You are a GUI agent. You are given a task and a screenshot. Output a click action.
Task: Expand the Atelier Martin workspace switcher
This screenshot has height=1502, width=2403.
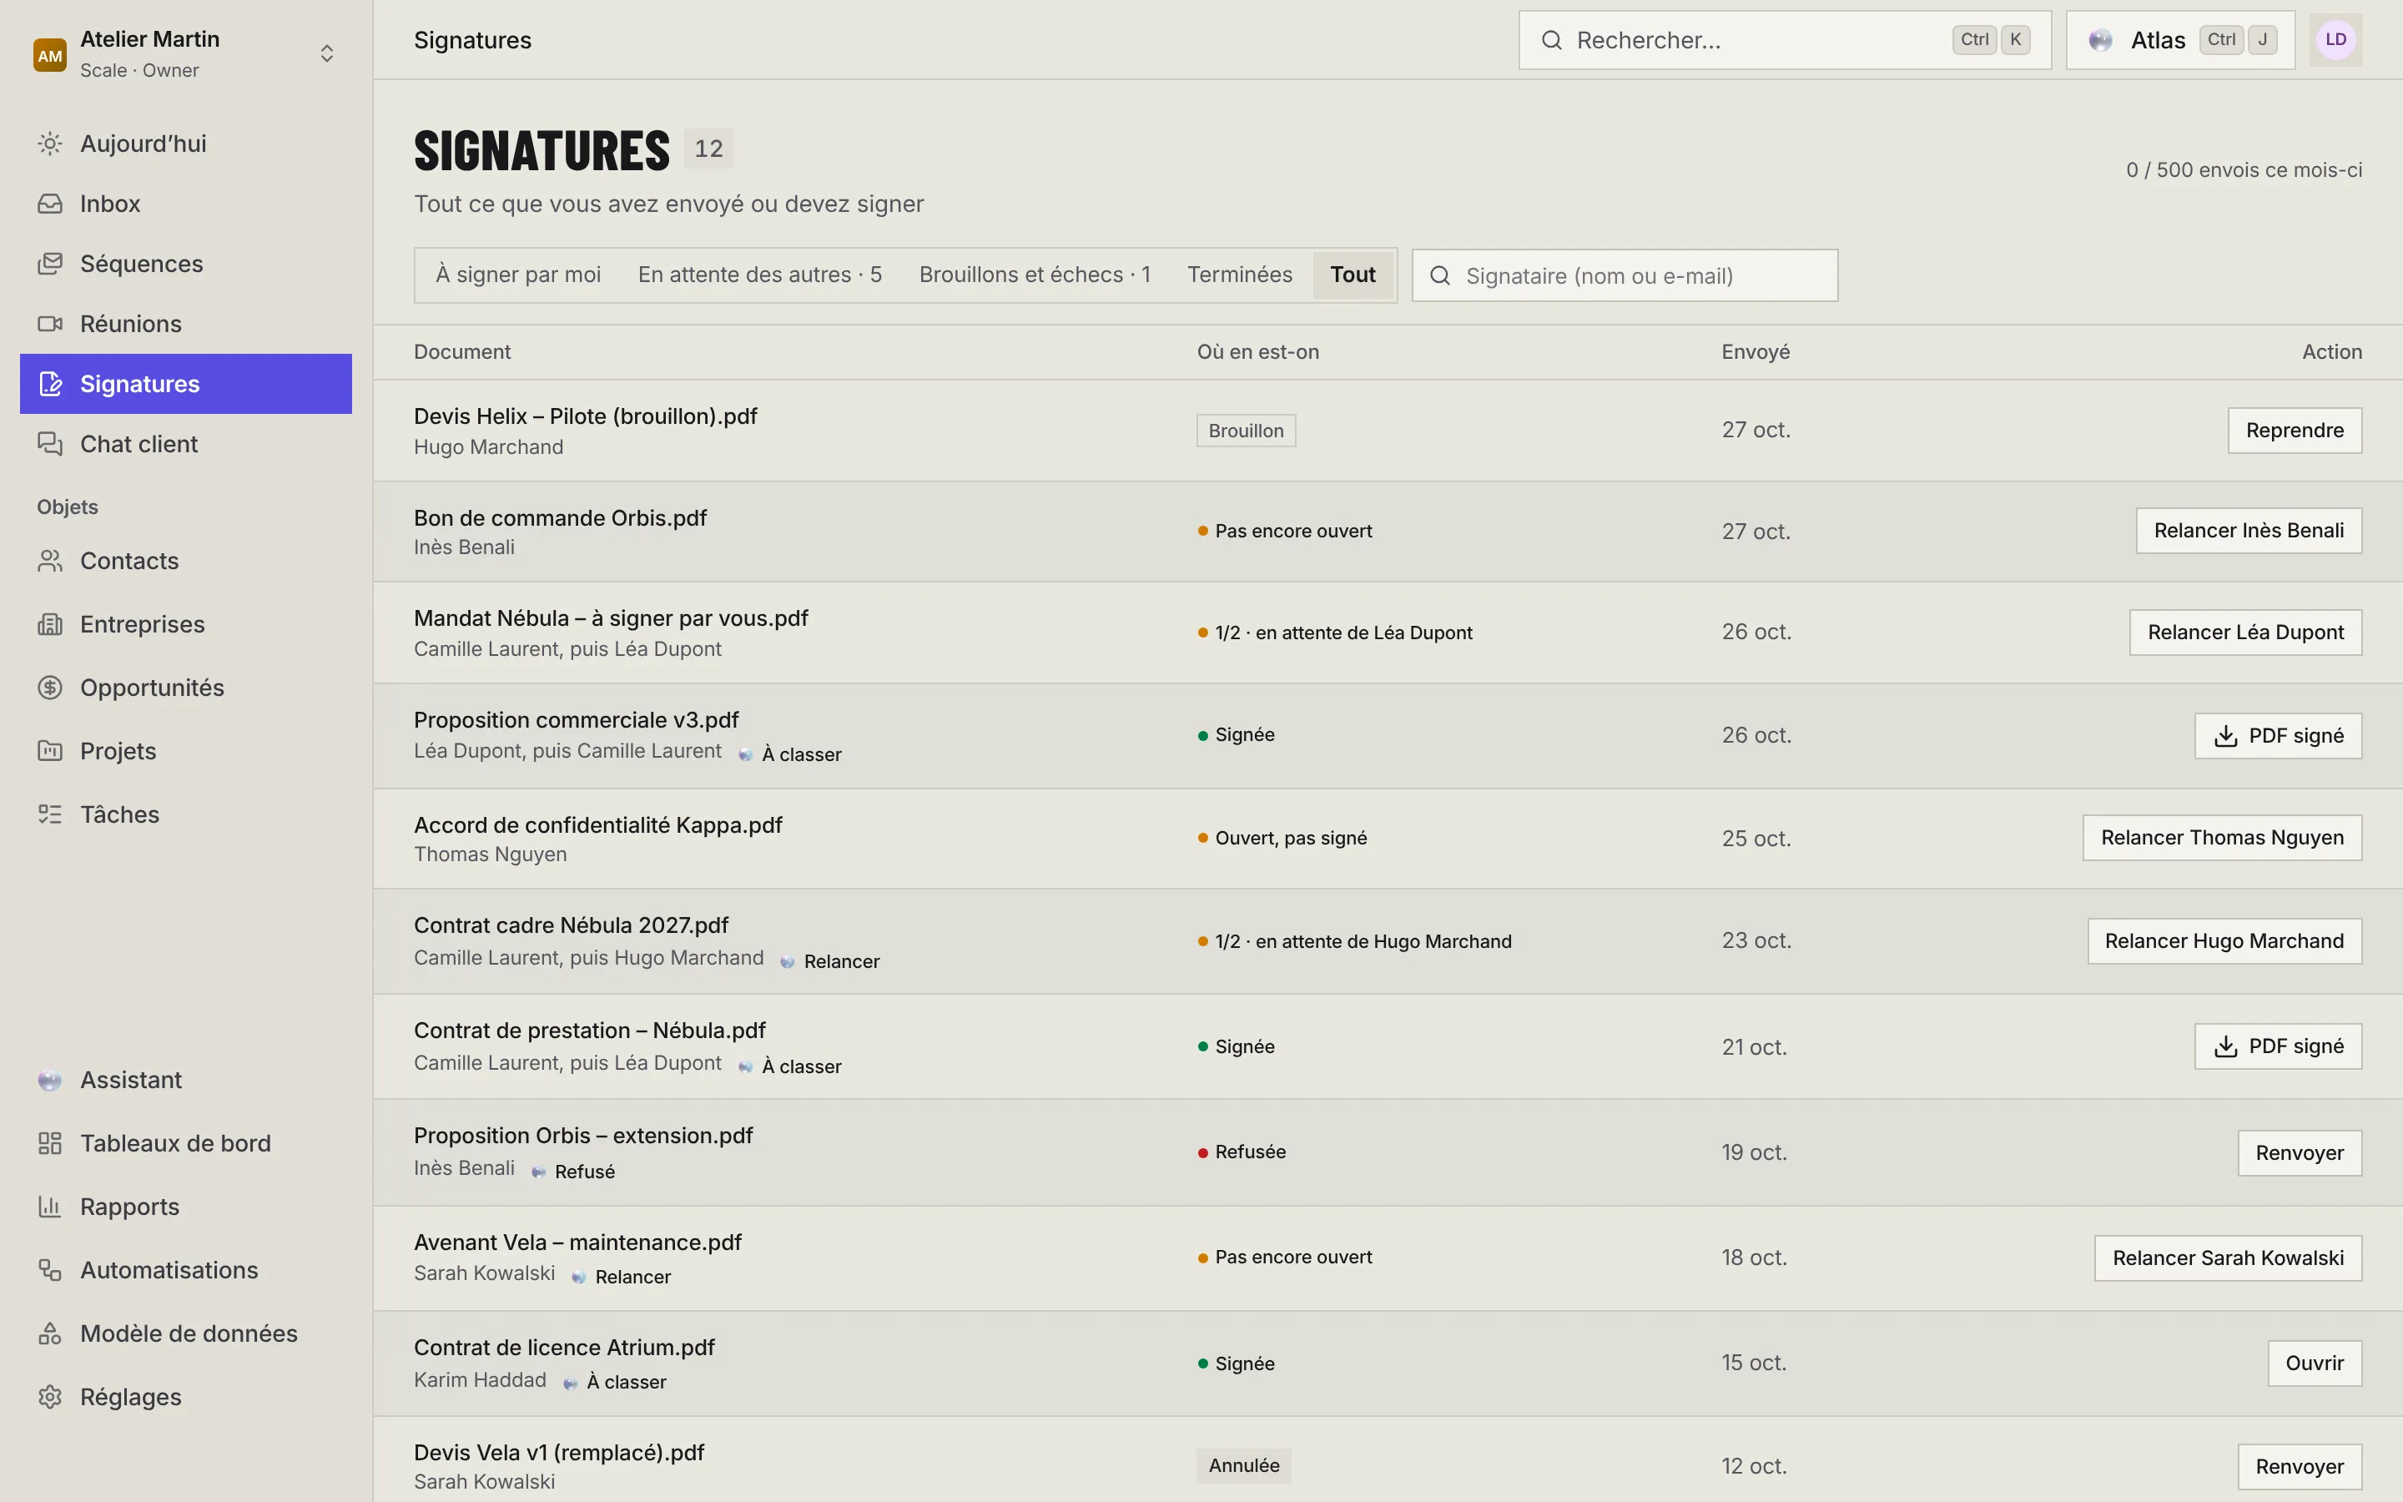tap(327, 53)
